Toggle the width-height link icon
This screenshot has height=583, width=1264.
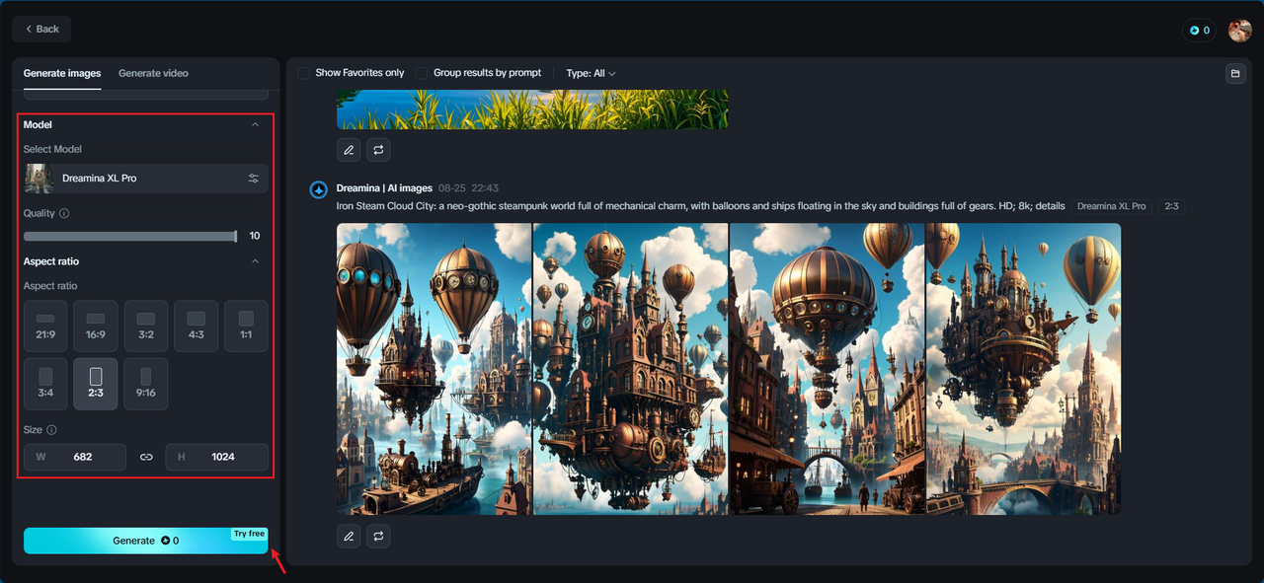tap(146, 457)
